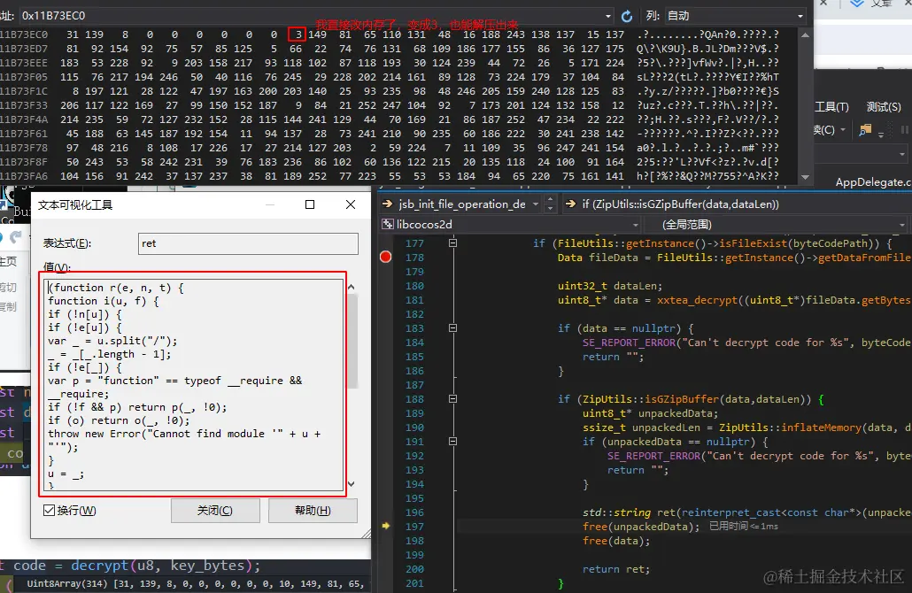Screen dimensions: 912x593
Task: Click the 帮助(H) button
Action: pos(313,511)
